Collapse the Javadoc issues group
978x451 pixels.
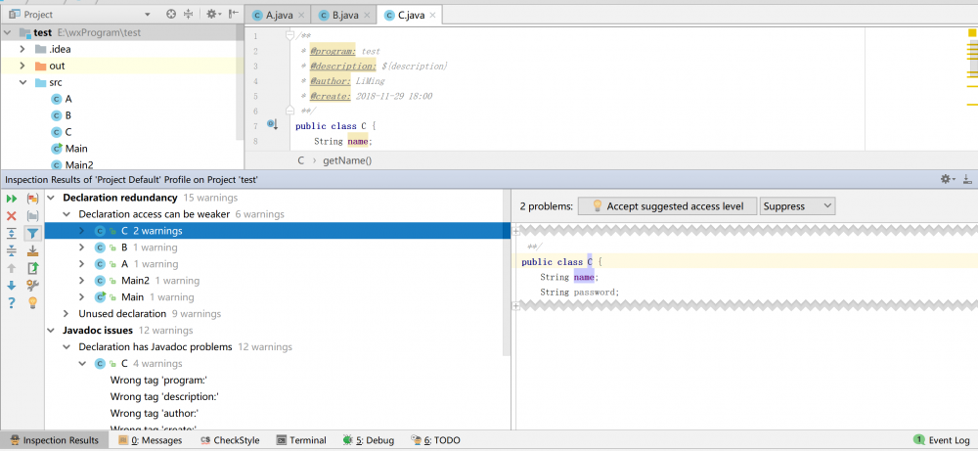click(53, 331)
